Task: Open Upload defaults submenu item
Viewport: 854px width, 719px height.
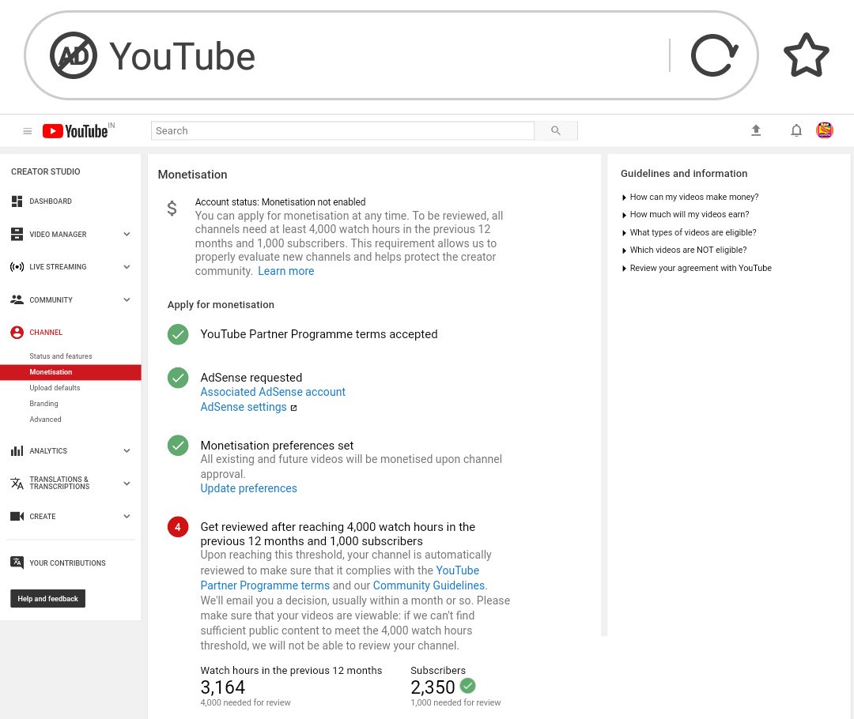Action: (x=55, y=387)
